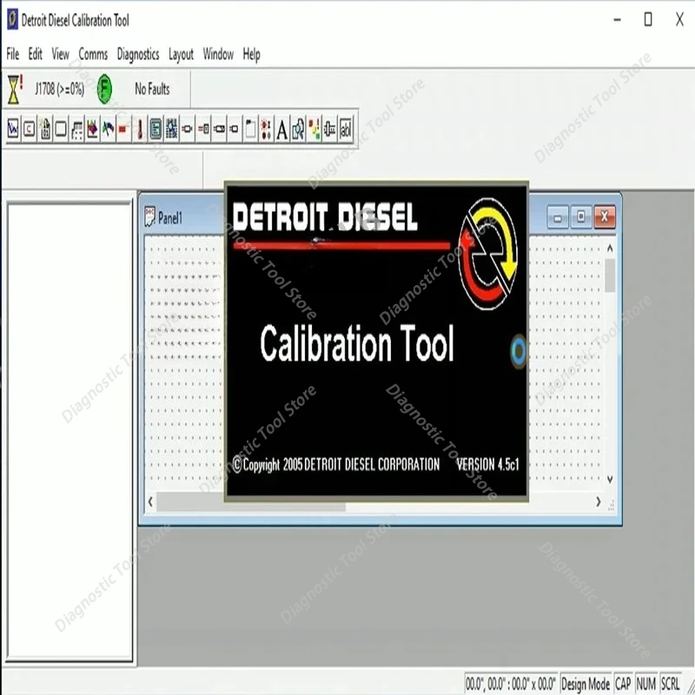Open the File menu
The width and height of the screenshot is (695, 695).
click(x=12, y=54)
